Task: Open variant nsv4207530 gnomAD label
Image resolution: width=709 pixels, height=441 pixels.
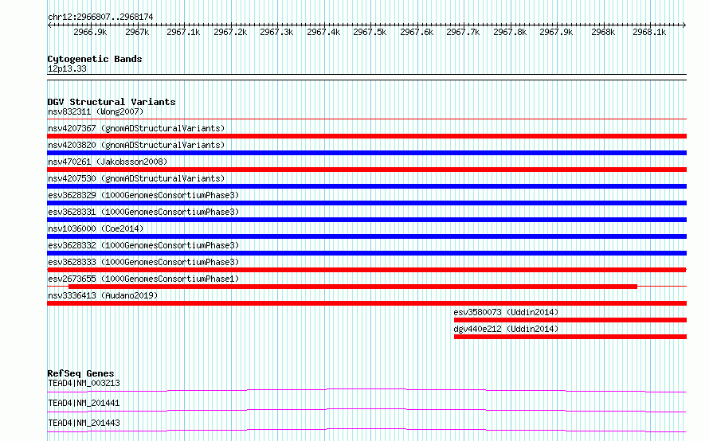Action: 136,178
